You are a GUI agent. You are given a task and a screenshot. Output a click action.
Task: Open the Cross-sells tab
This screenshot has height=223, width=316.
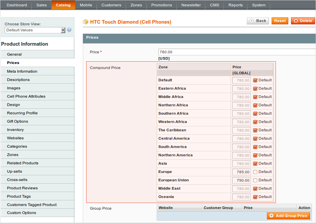pos(38,180)
